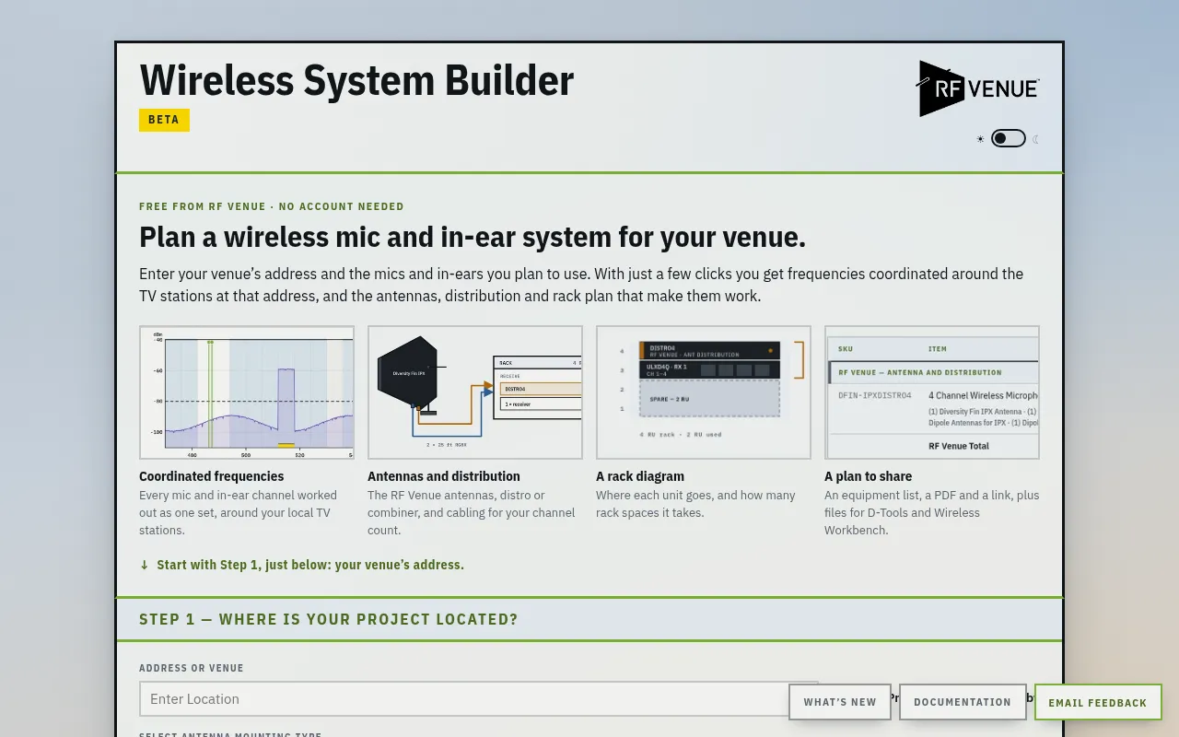
Task: Open the What's New button
Action: click(840, 702)
